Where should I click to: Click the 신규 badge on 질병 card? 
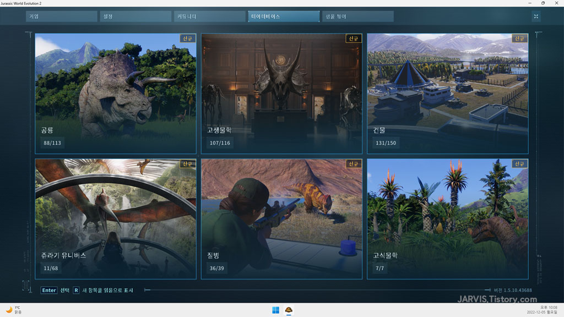pyautogui.click(x=354, y=164)
